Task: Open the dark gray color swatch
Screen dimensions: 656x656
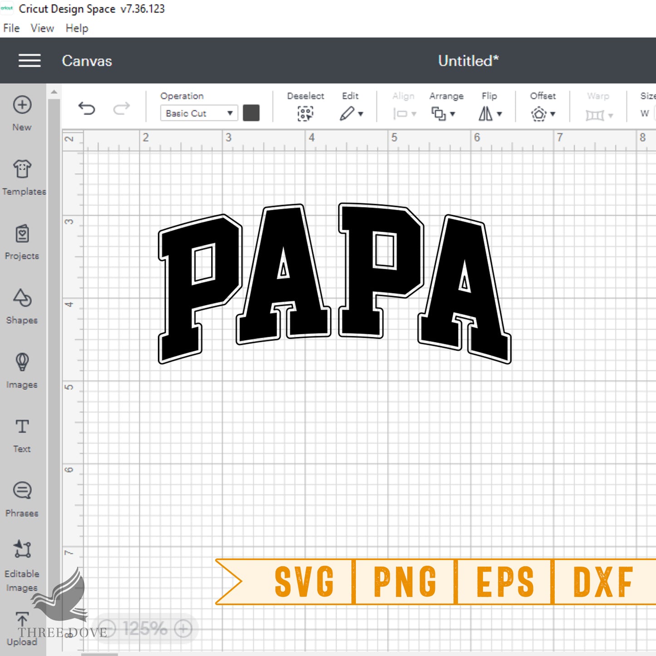Action: click(251, 113)
